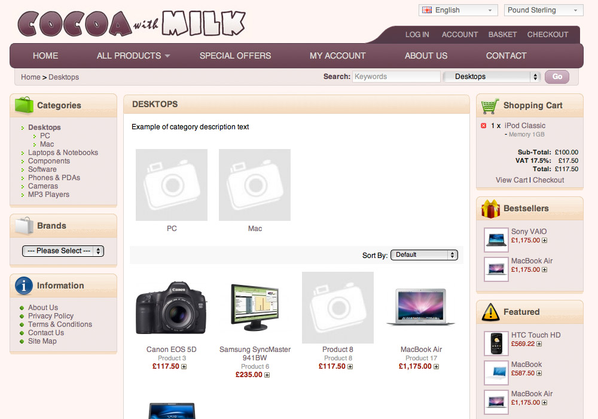Open the Basket link in the top bar
598x419 pixels.
point(503,35)
